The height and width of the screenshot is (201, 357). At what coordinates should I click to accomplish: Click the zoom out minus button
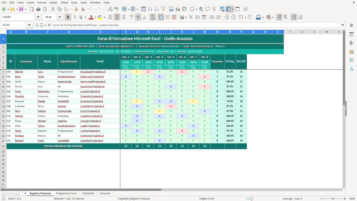(321, 199)
